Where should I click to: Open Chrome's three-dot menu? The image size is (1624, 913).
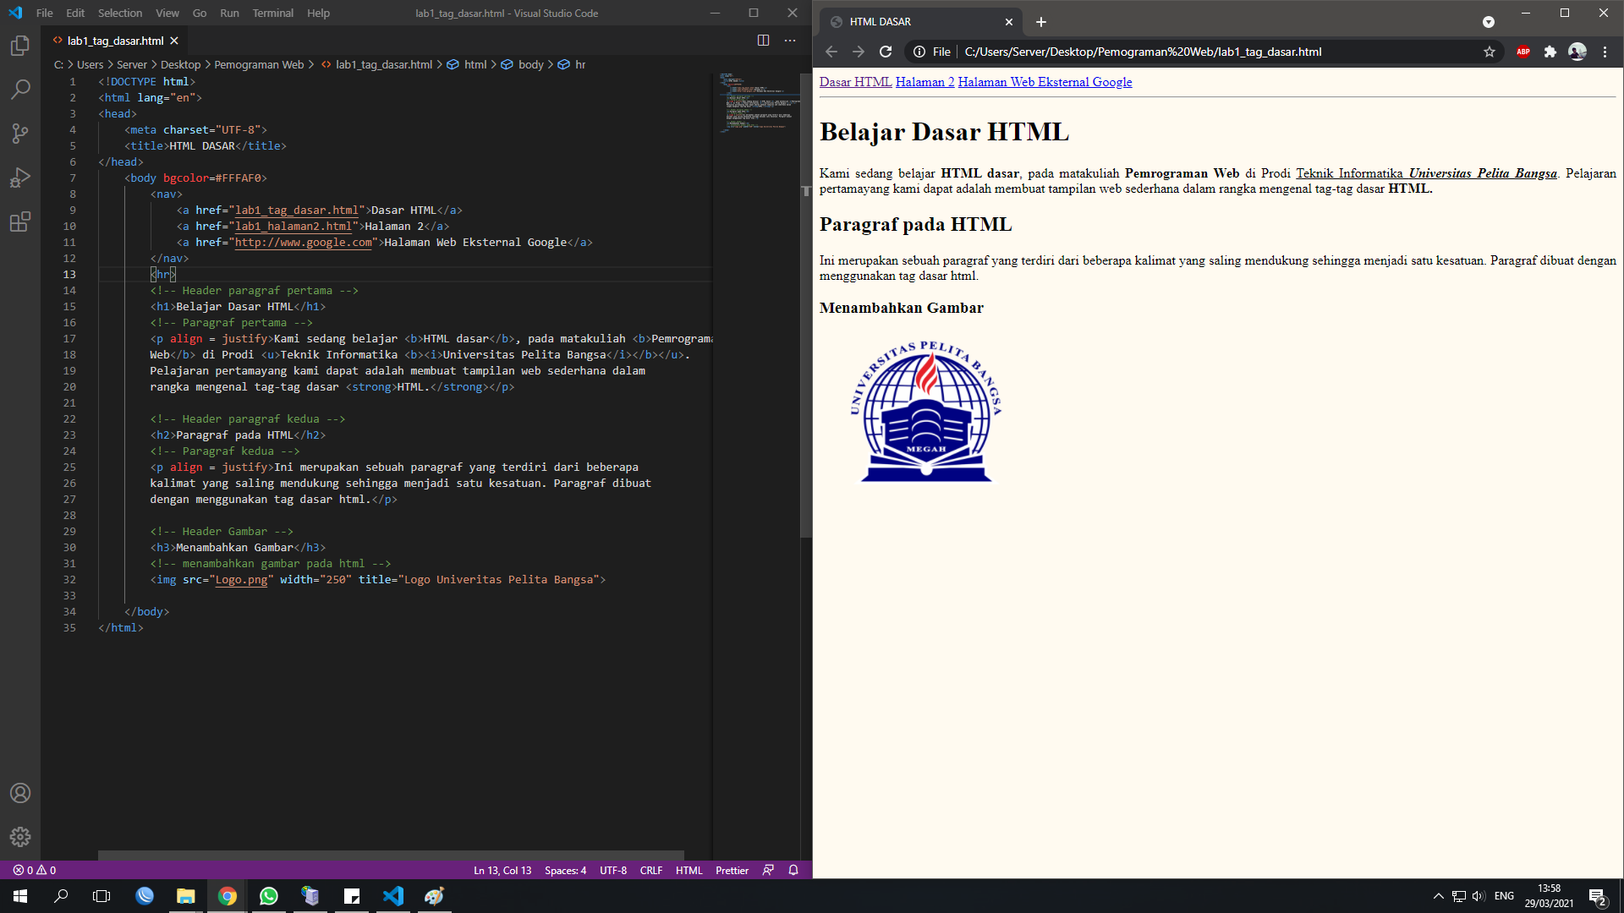pos(1605,52)
